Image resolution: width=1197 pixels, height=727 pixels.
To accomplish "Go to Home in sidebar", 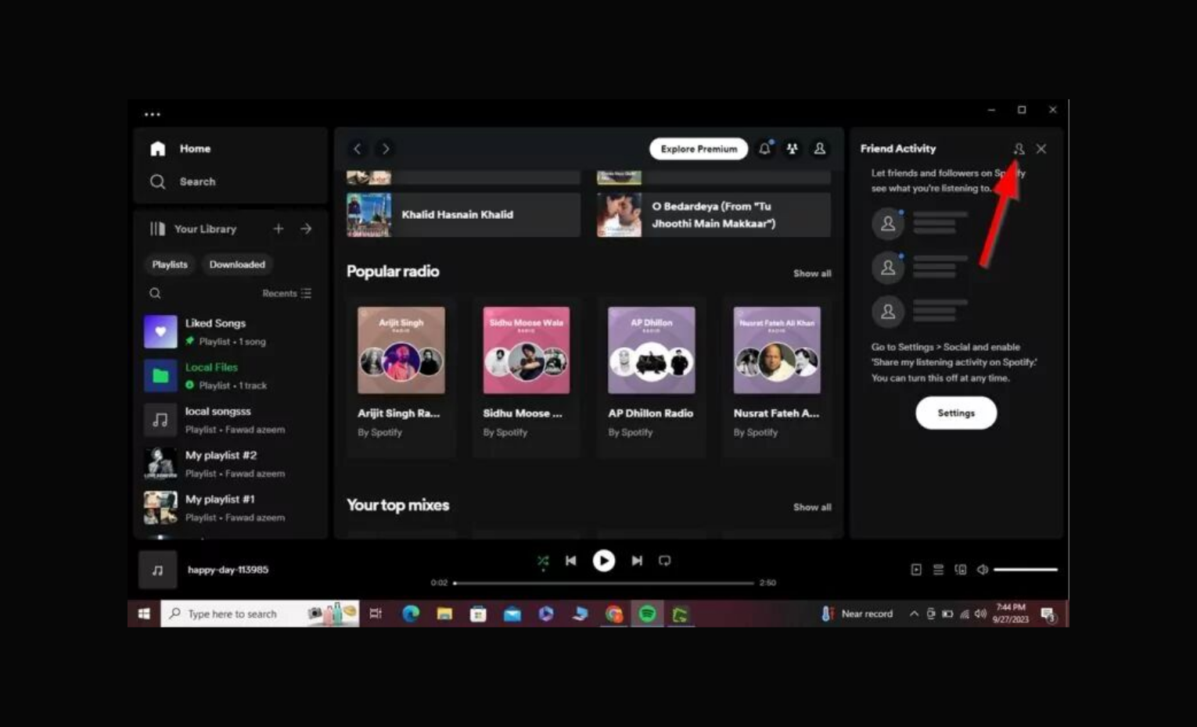I will 181,149.
